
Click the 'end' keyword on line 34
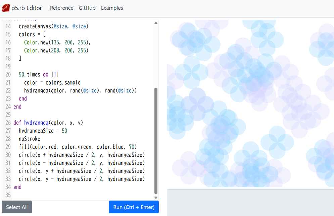click(x=17, y=187)
